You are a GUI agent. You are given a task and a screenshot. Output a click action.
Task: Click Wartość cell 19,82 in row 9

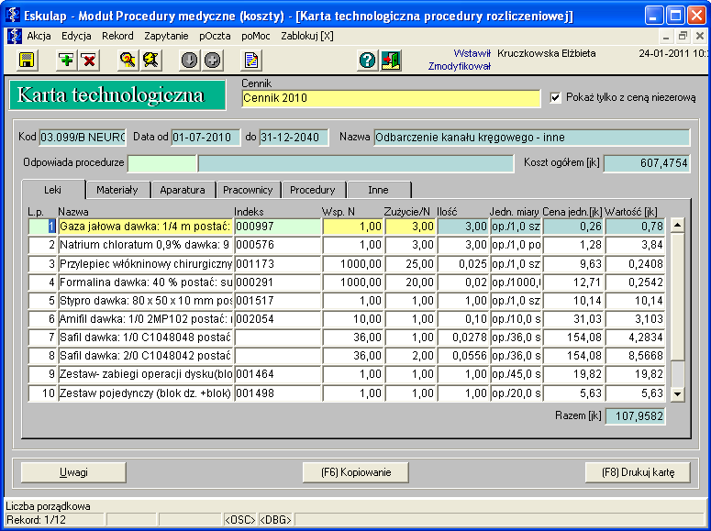pyautogui.click(x=635, y=374)
